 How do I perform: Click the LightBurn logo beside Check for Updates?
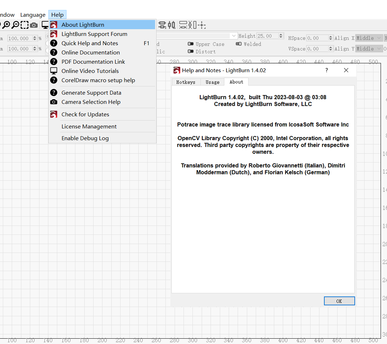[54, 114]
